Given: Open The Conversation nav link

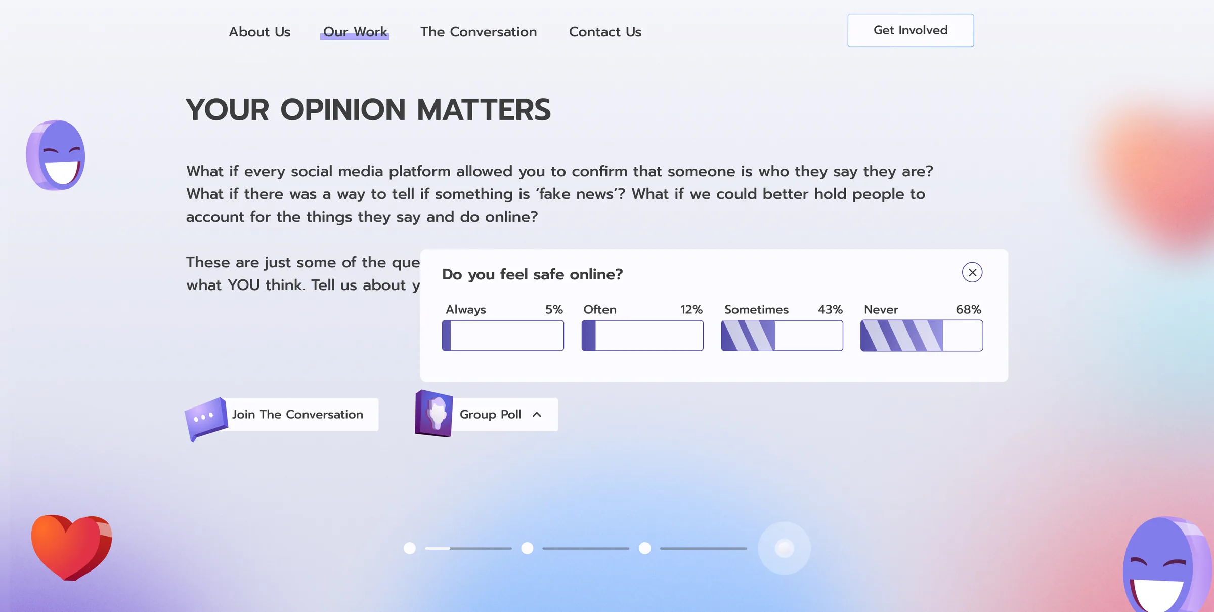Looking at the screenshot, I should click(x=479, y=32).
